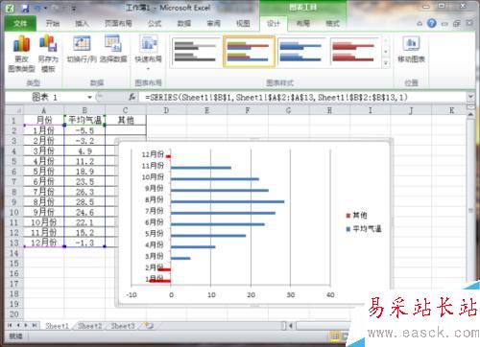Choose the gray chart style thumbnail
This screenshot has height=347, width=480.
[x=195, y=52]
